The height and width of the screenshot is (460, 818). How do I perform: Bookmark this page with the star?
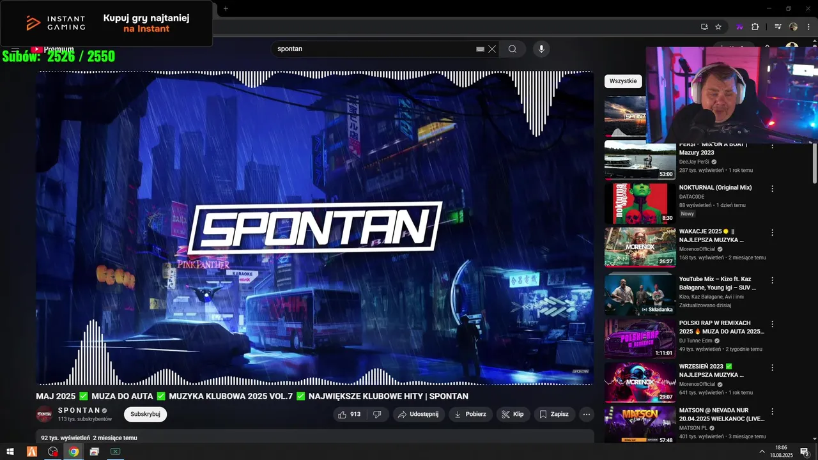point(718,27)
